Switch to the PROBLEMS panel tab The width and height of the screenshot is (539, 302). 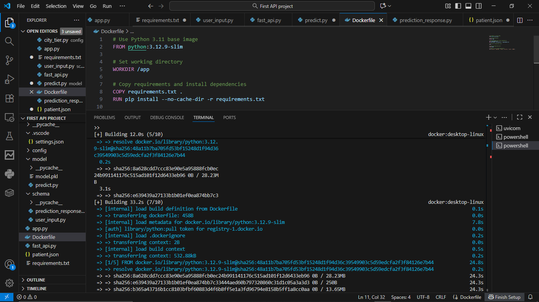pos(104,118)
